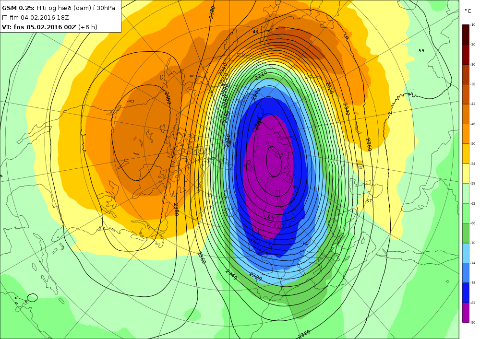
Task: Click the '-10' tick value on the legend
Action: [x=473, y=25]
